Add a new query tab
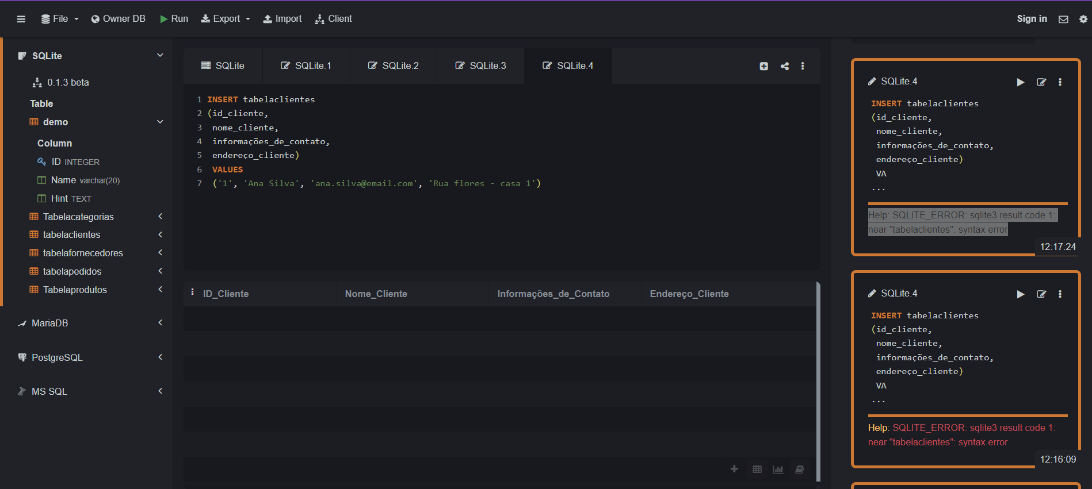The image size is (1092, 489). pyautogui.click(x=764, y=66)
